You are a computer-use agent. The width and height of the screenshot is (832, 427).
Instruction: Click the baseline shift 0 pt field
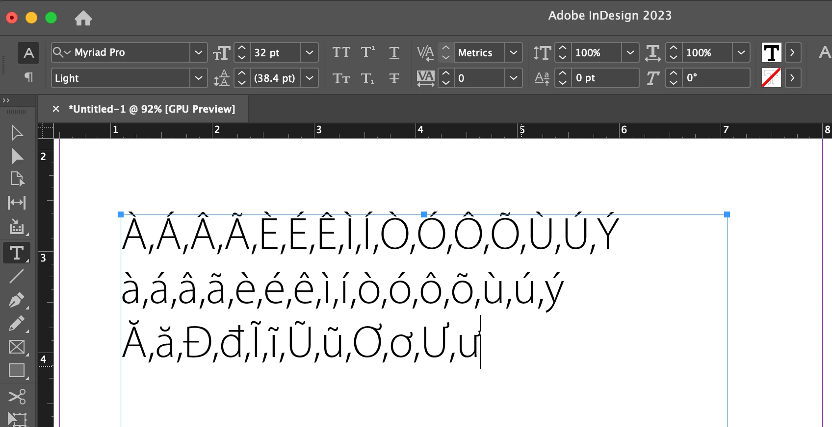tap(605, 78)
